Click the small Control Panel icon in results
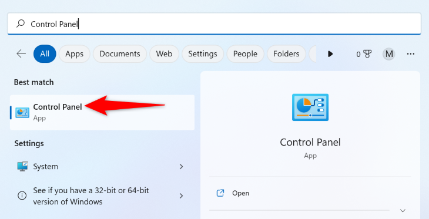 click(x=22, y=113)
